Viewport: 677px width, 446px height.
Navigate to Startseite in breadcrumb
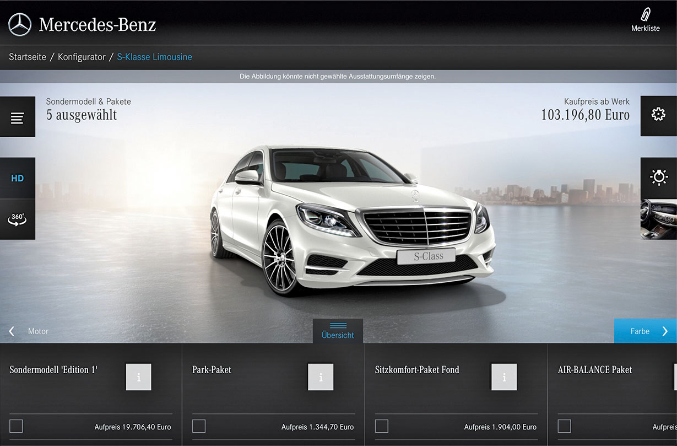tap(28, 57)
